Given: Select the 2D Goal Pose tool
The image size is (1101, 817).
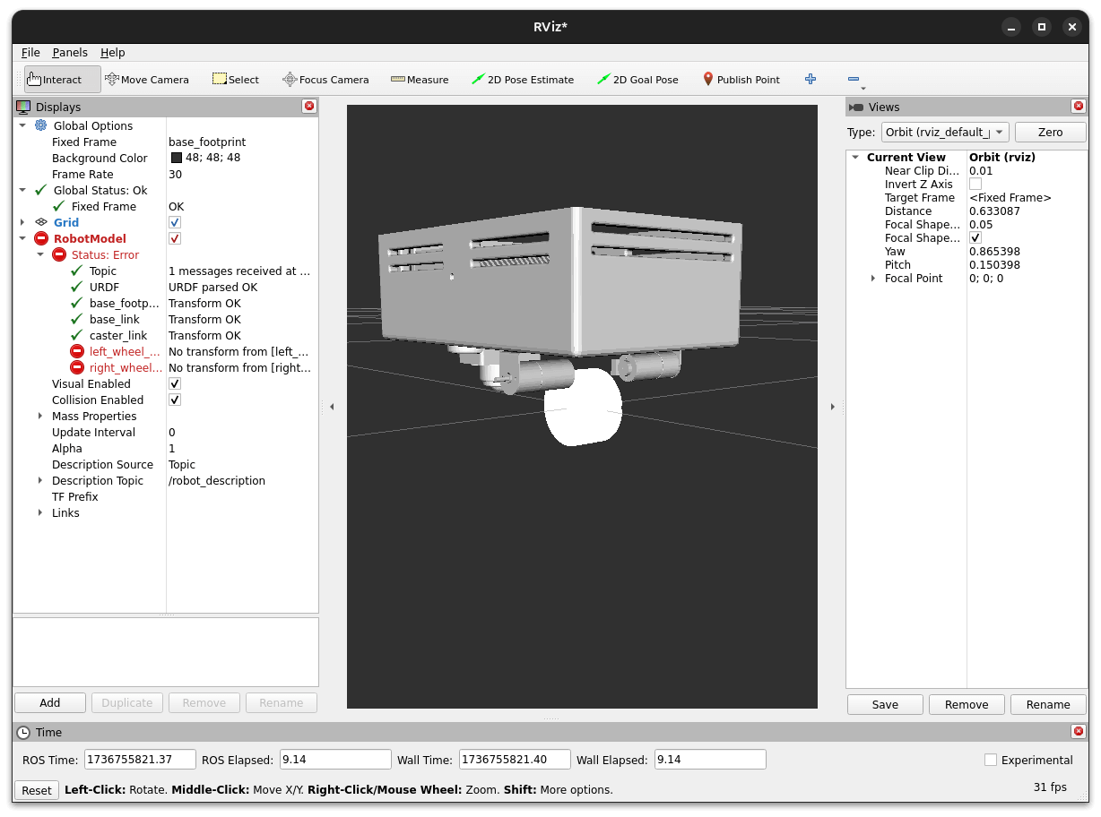Looking at the screenshot, I should (637, 80).
